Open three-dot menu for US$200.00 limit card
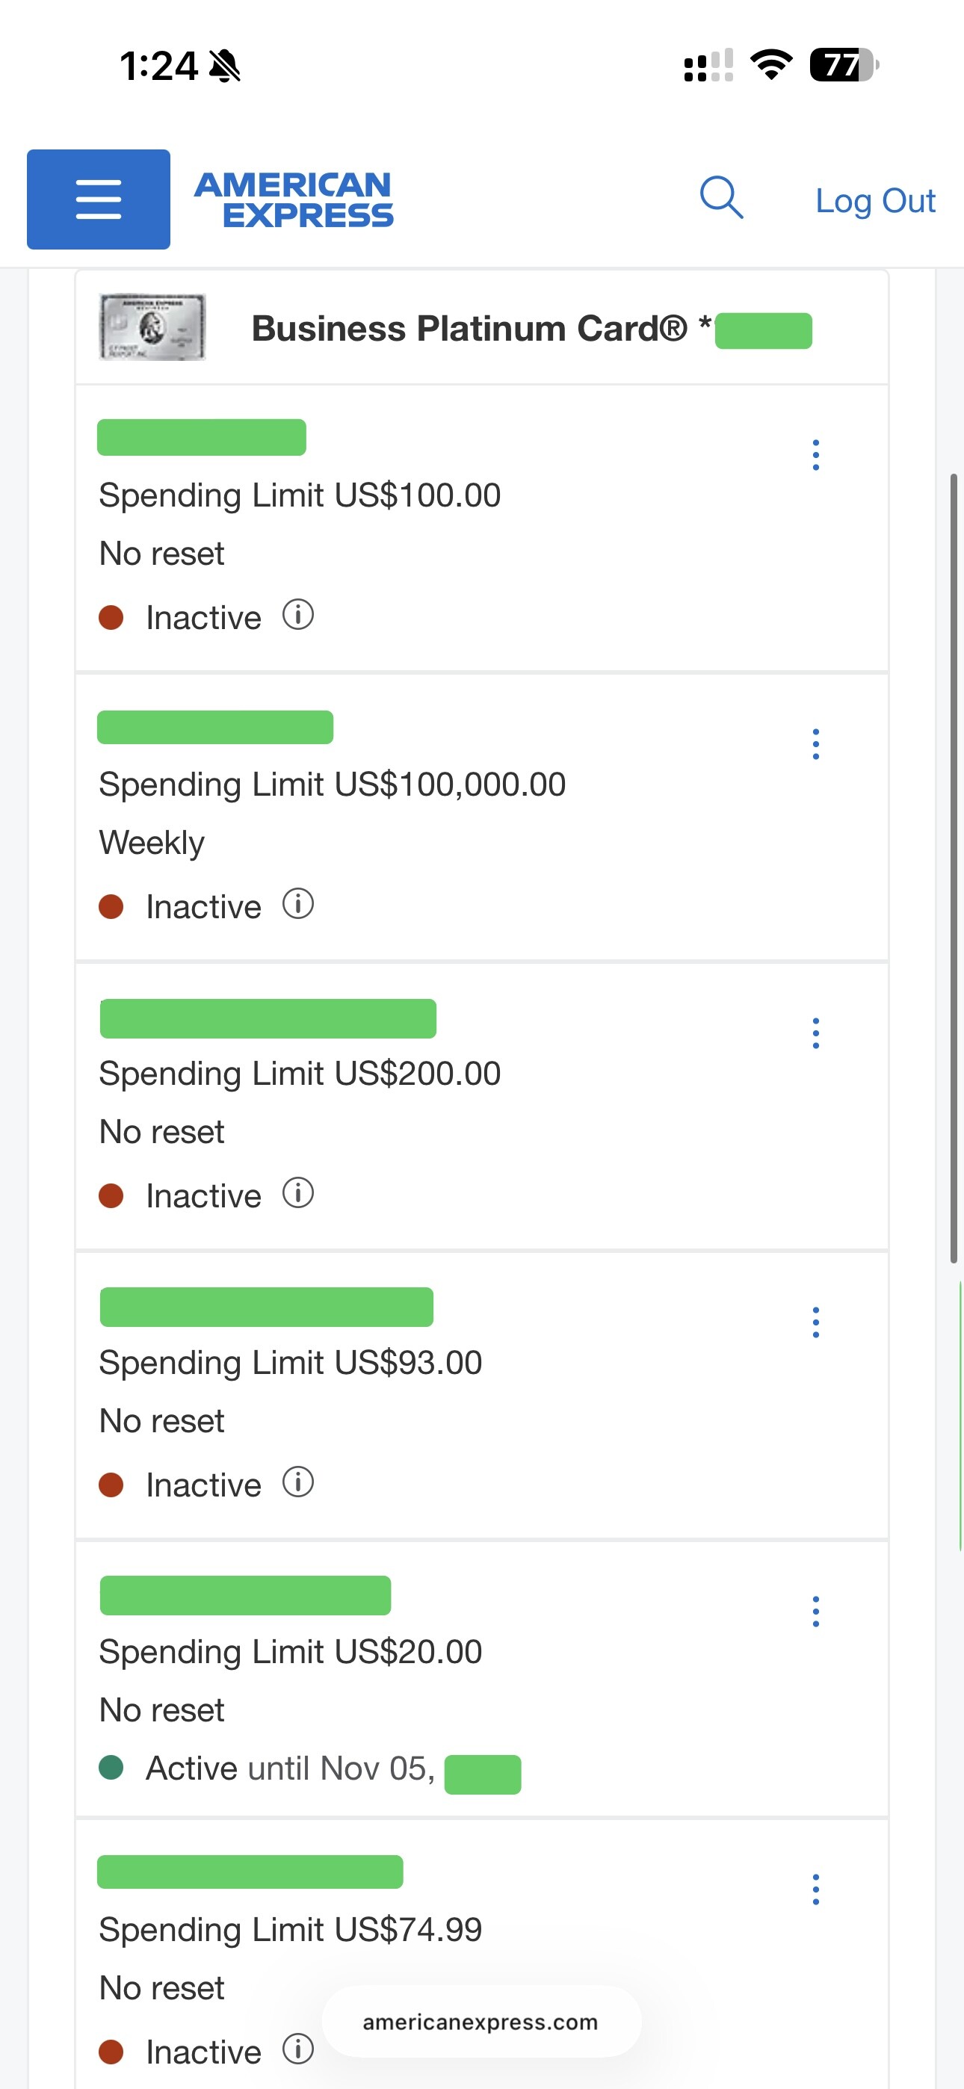This screenshot has height=2089, width=964. click(815, 1033)
